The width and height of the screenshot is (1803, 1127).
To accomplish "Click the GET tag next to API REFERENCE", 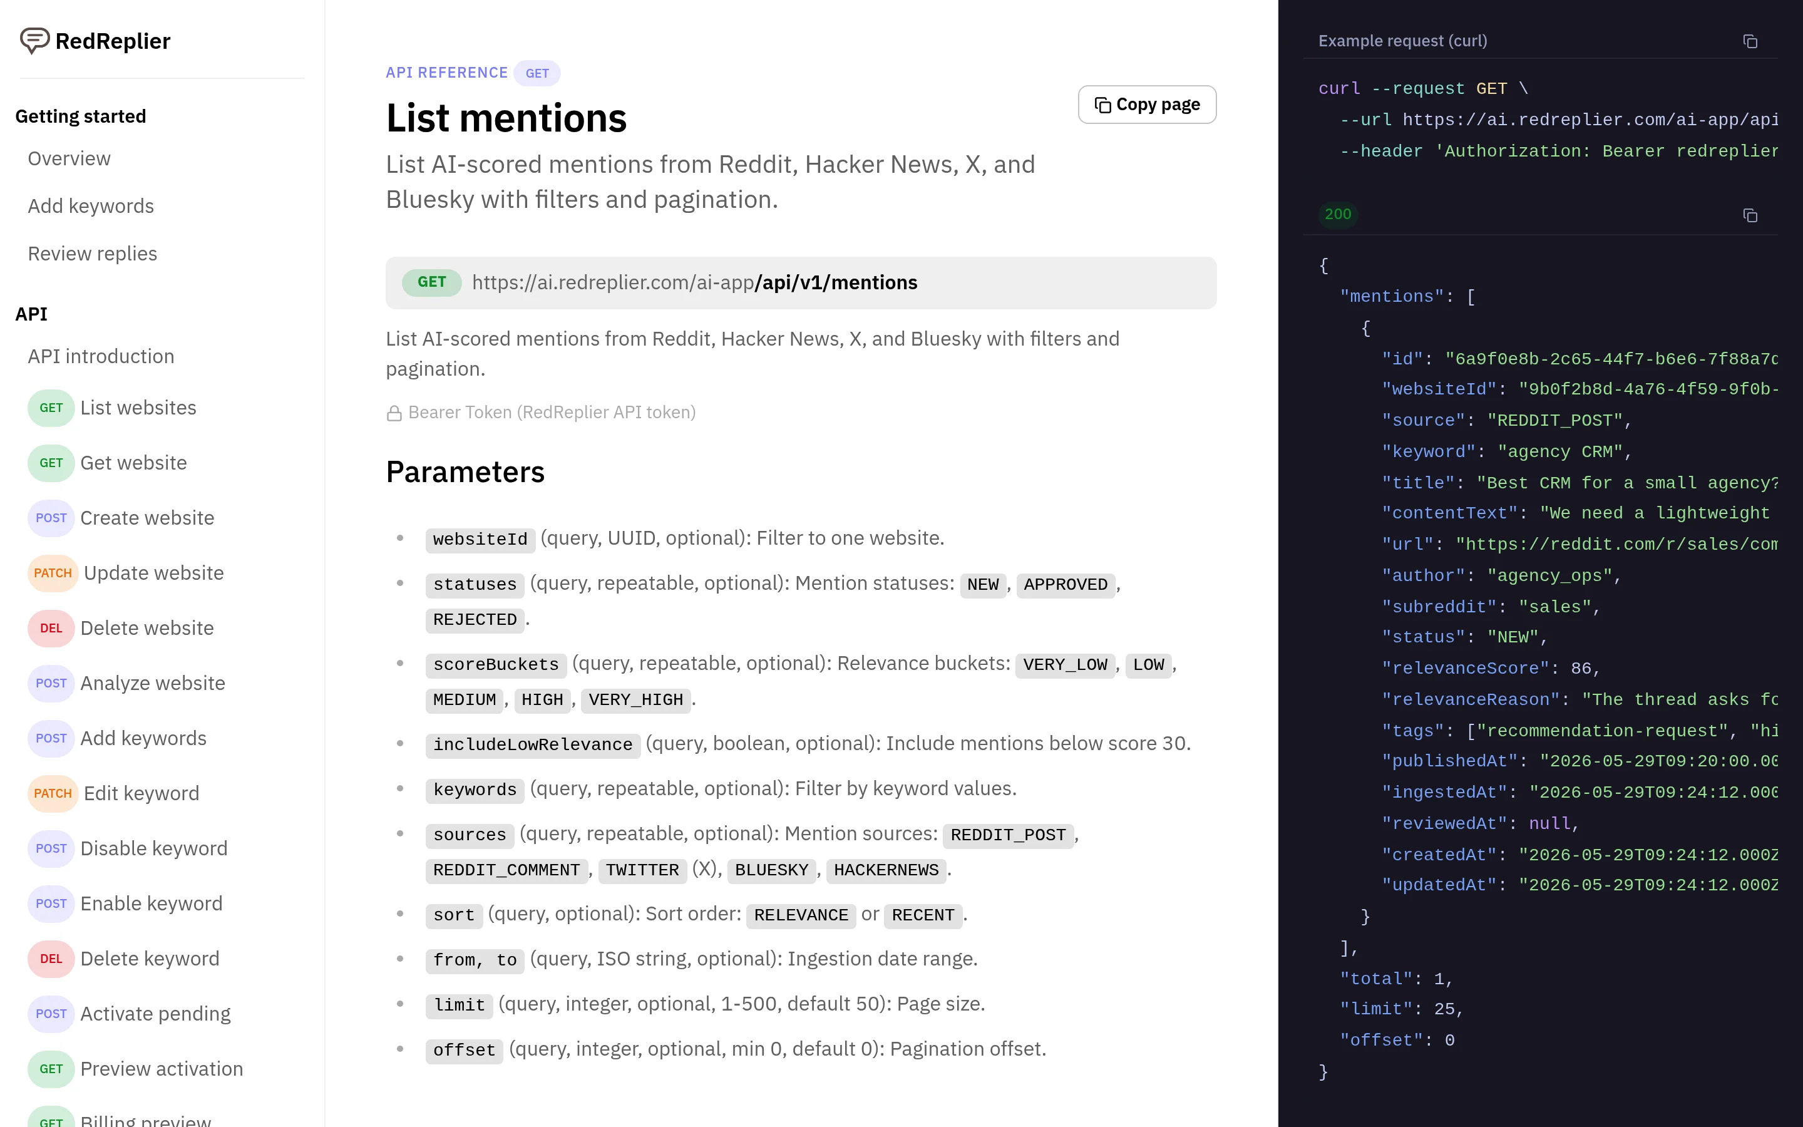I will pyautogui.click(x=537, y=73).
